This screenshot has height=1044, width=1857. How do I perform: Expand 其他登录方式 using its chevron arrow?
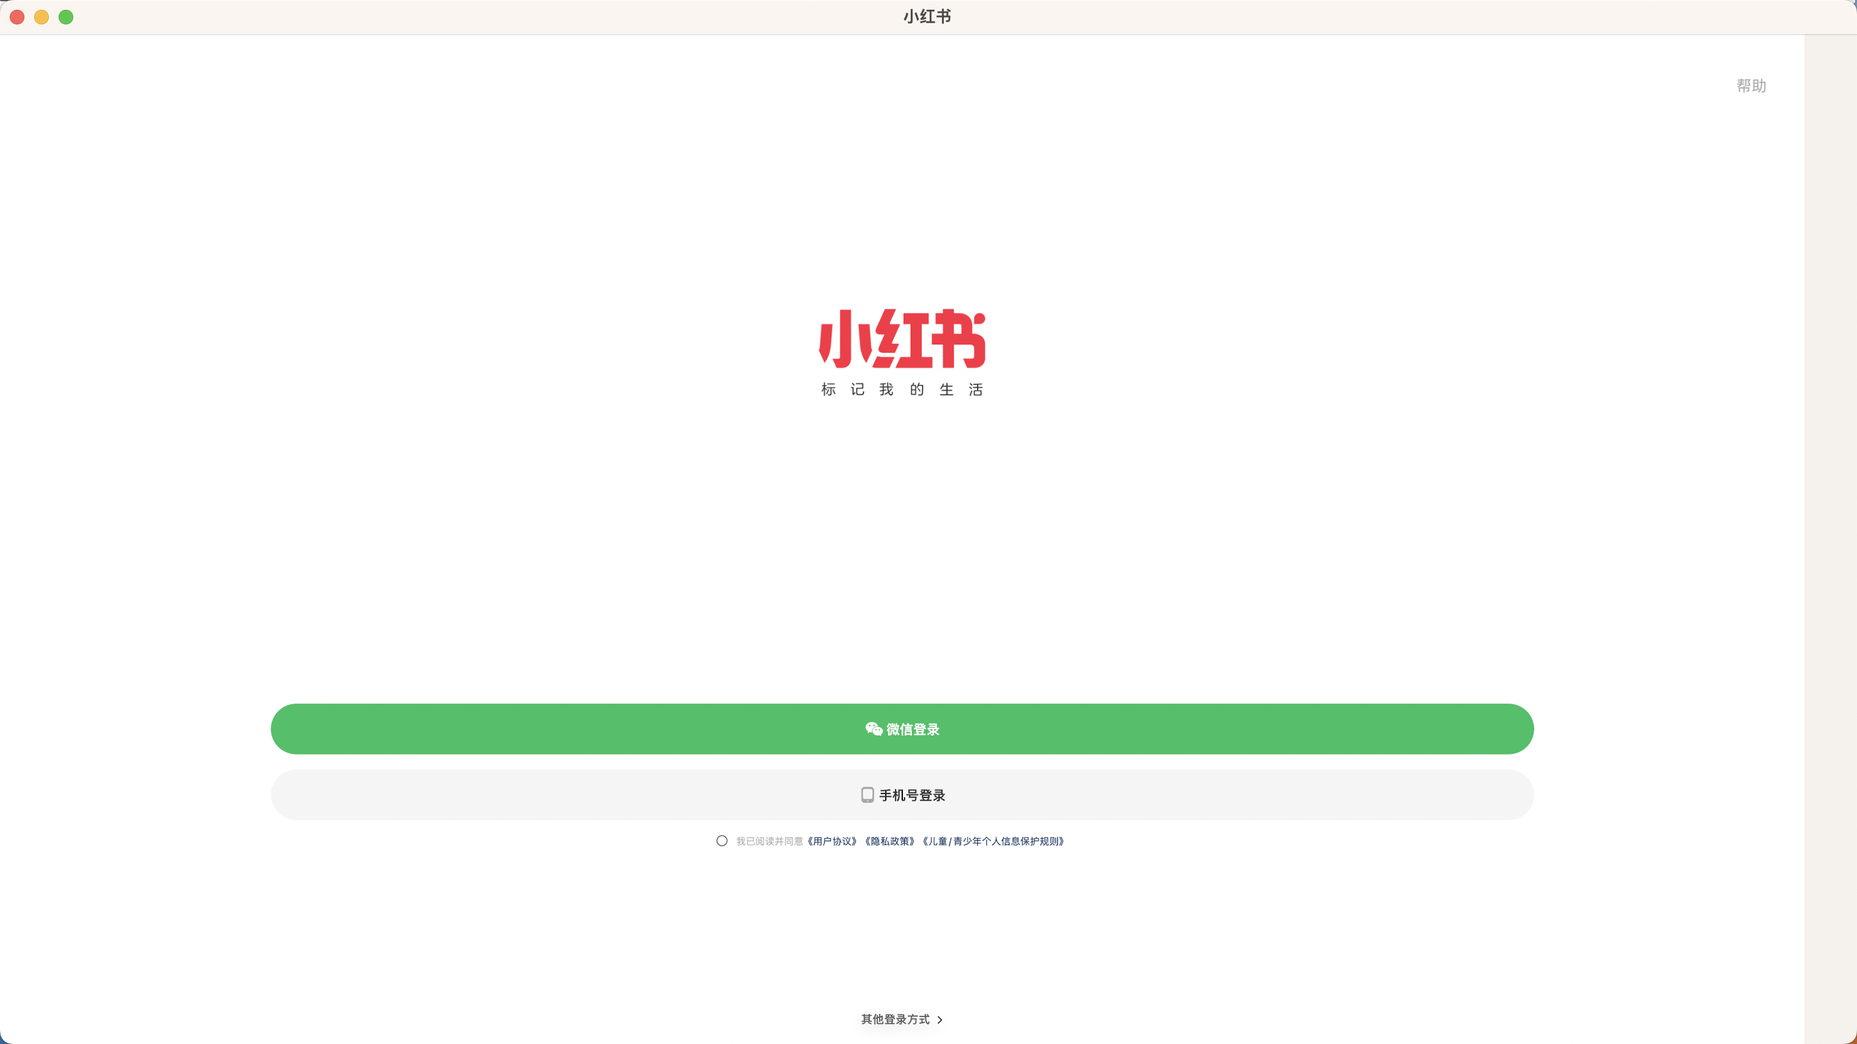click(x=939, y=1020)
